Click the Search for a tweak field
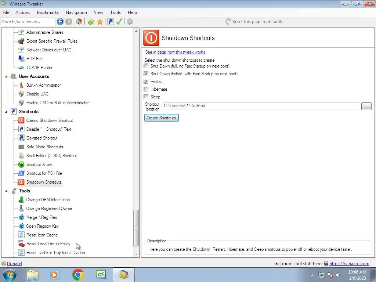Screen dimensions: 376x282 pos(28,22)
